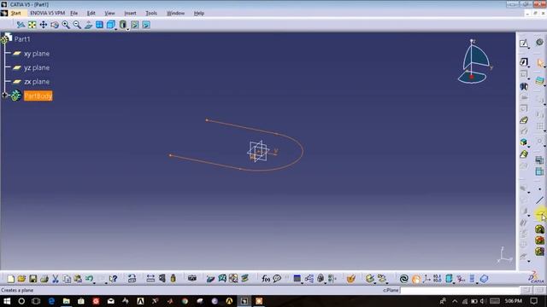
Task: Click the power input command field
Action: [460, 290]
